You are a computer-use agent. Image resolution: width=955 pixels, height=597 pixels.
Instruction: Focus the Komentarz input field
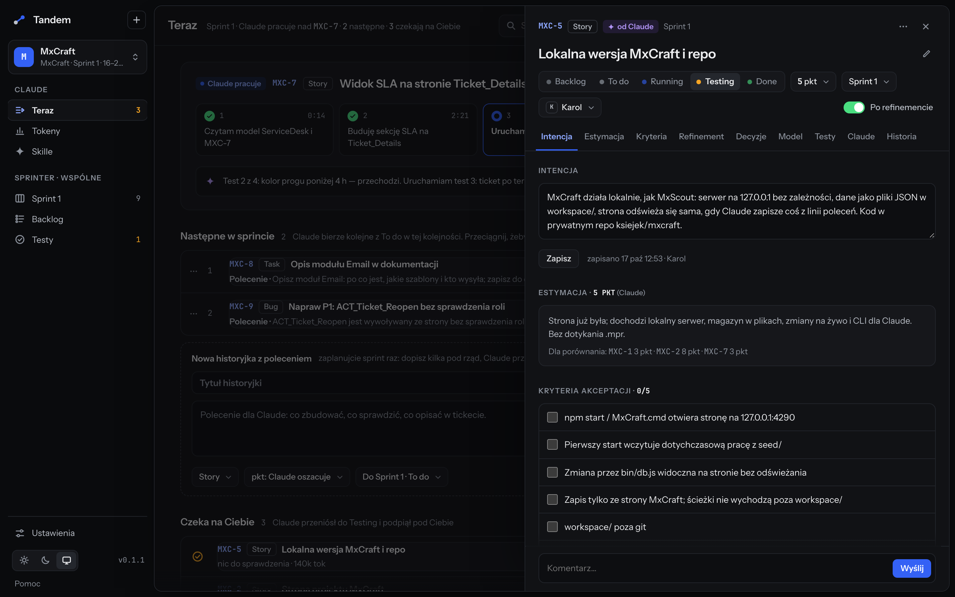coord(714,568)
